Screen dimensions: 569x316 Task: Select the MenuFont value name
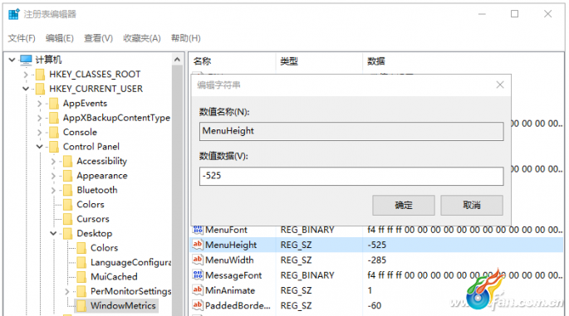(x=226, y=230)
